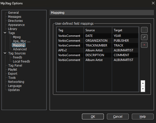Select the Tag Sources tree item
The width and height of the screenshot is (156, 123).
17,53
